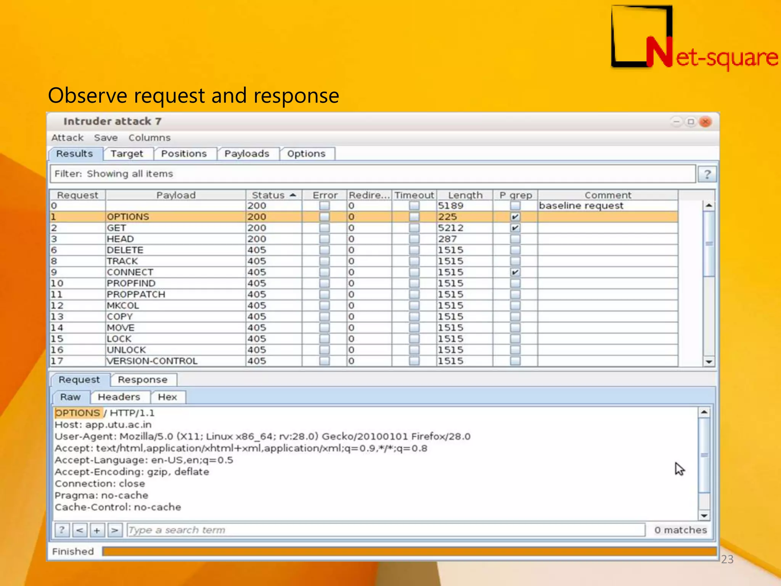781x586 pixels.
Task: Select the DELETE payload row
Action: pyautogui.click(x=364, y=250)
